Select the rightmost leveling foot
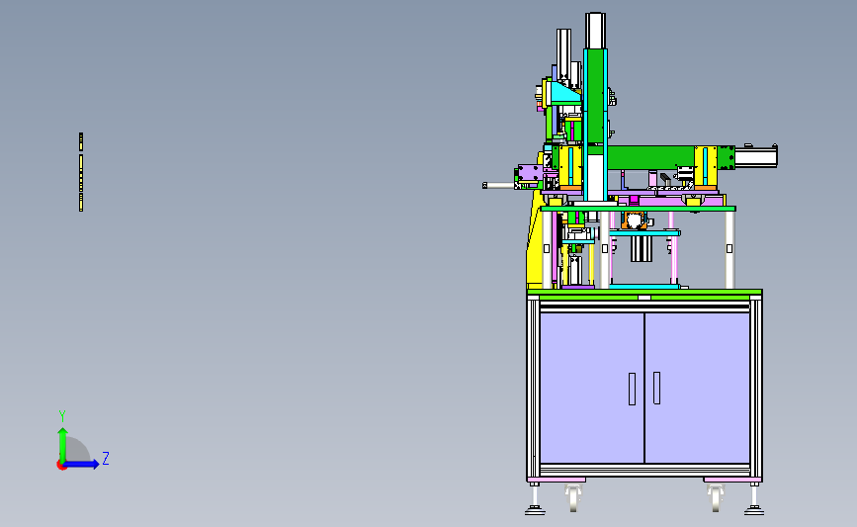857x527 pixels. point(754,500)
